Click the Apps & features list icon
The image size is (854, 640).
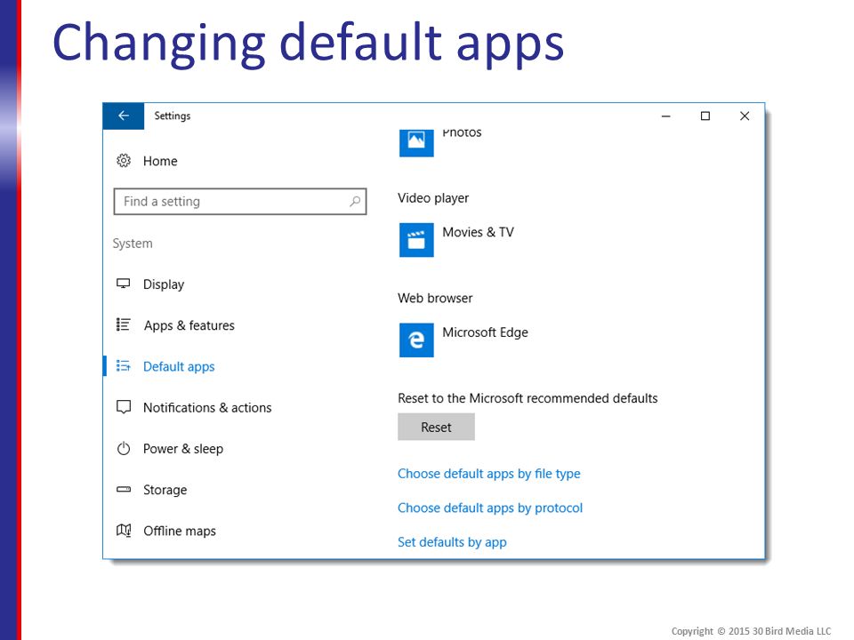click(x=124, y=325)
